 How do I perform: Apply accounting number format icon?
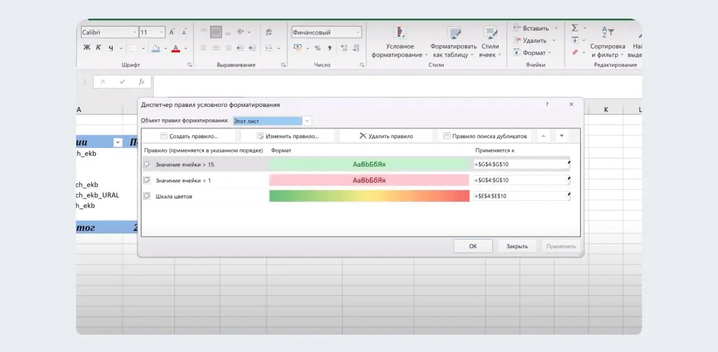click(x=298, y=48)
